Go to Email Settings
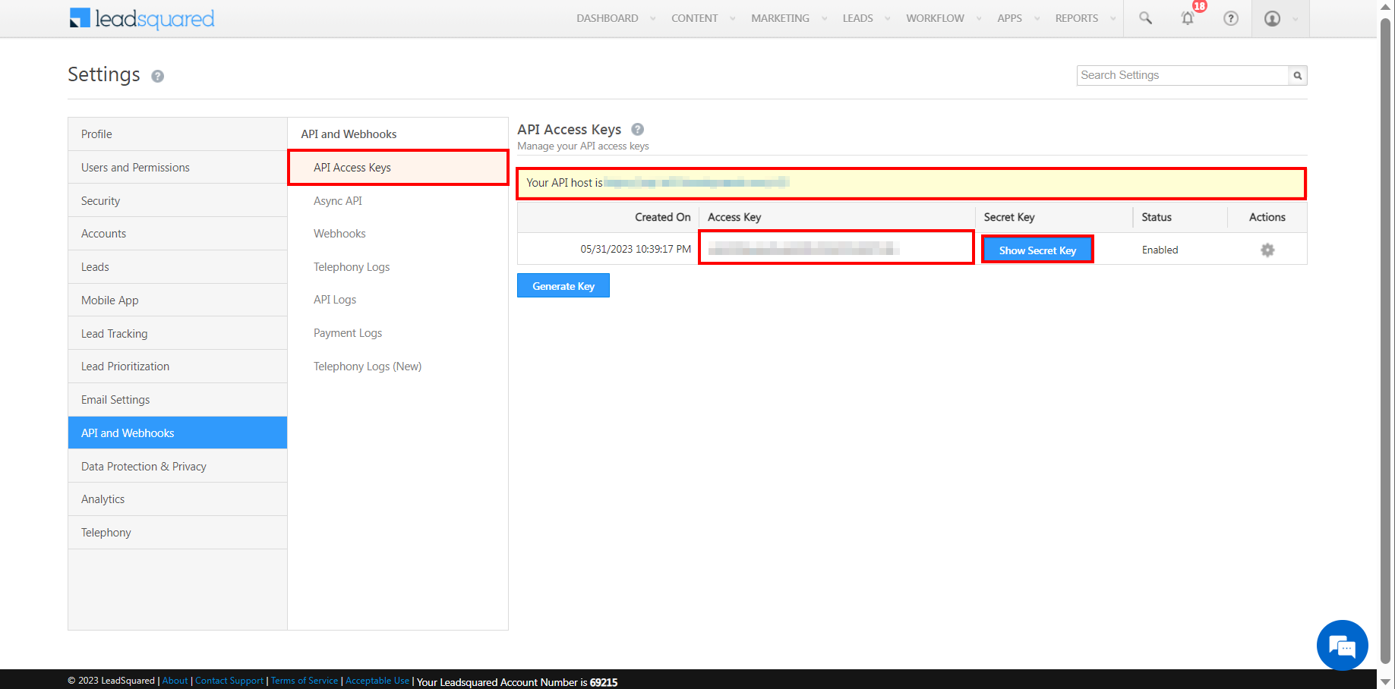This screenshot has width=1395, height=689. coord(178,400)
